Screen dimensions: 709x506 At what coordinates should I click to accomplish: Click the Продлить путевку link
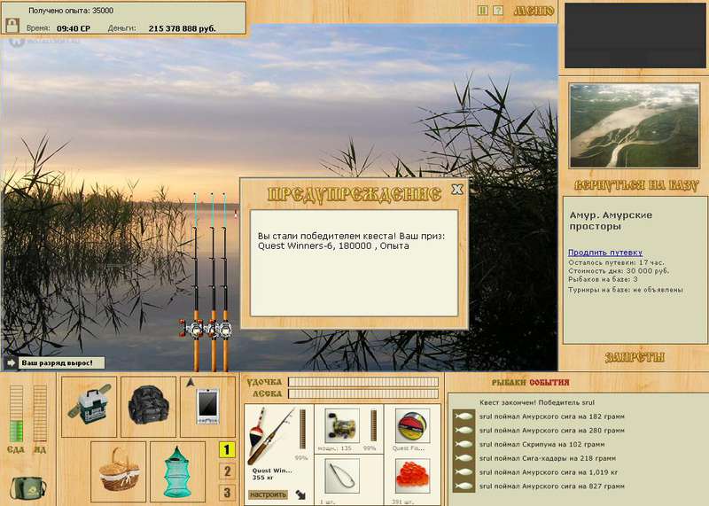pyautogui.click(x=605, y=253)
